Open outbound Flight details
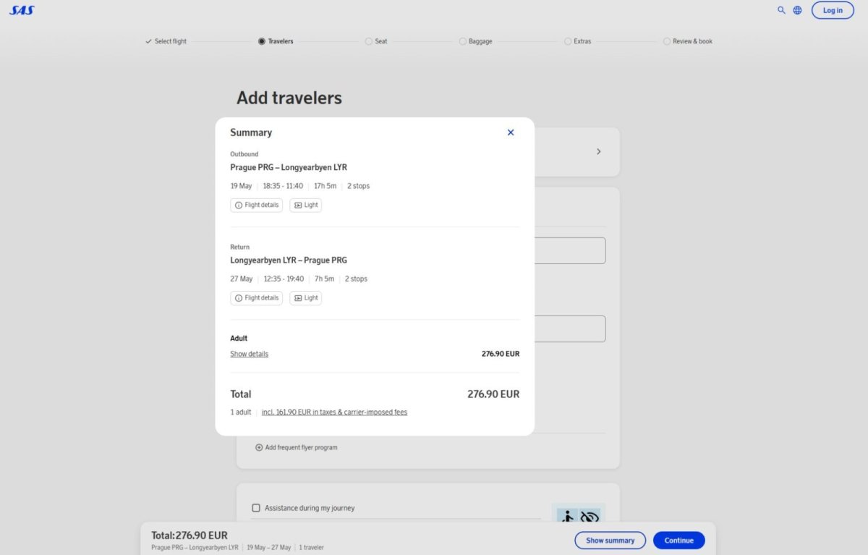The width and height of the screenshot is (868, 555). point(256,205)
